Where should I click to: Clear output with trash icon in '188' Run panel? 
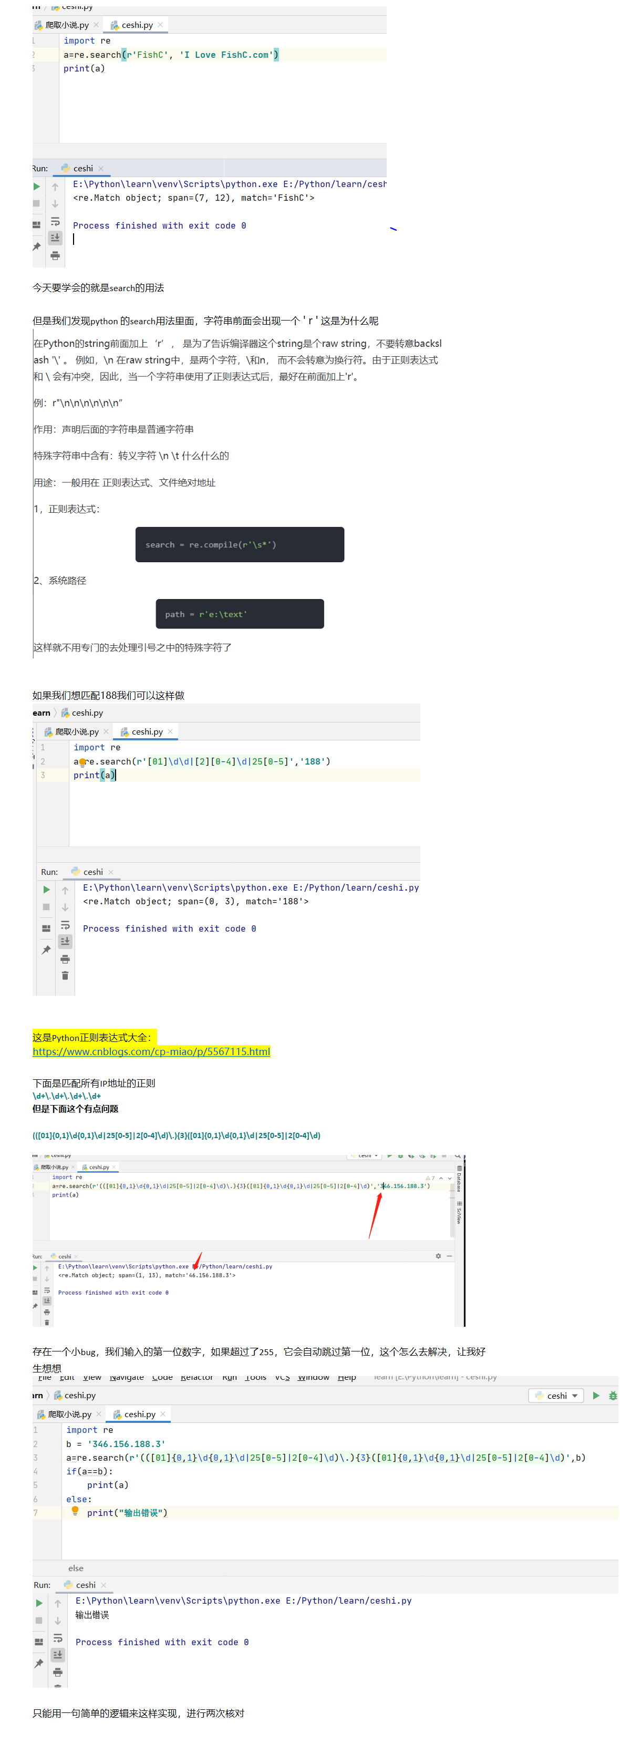[x=65, y=976]
